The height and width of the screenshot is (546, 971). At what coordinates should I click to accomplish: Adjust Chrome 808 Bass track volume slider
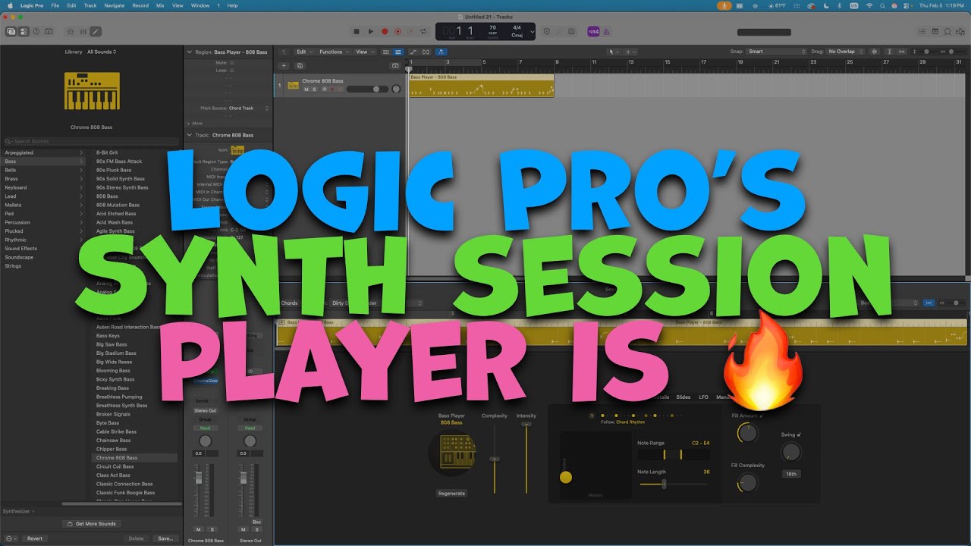367,89
